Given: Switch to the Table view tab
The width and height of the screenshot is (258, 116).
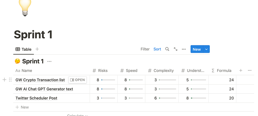Looking at the screenshot, I should click(x=23, y=49).
